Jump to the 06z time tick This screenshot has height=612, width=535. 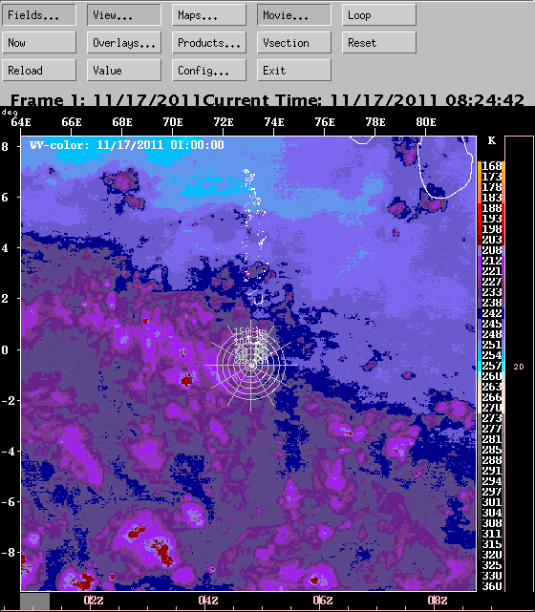click(323, 600)
